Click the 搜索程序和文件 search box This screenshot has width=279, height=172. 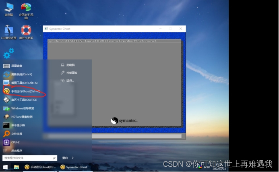pyautogui.click(x=30, y=158)
